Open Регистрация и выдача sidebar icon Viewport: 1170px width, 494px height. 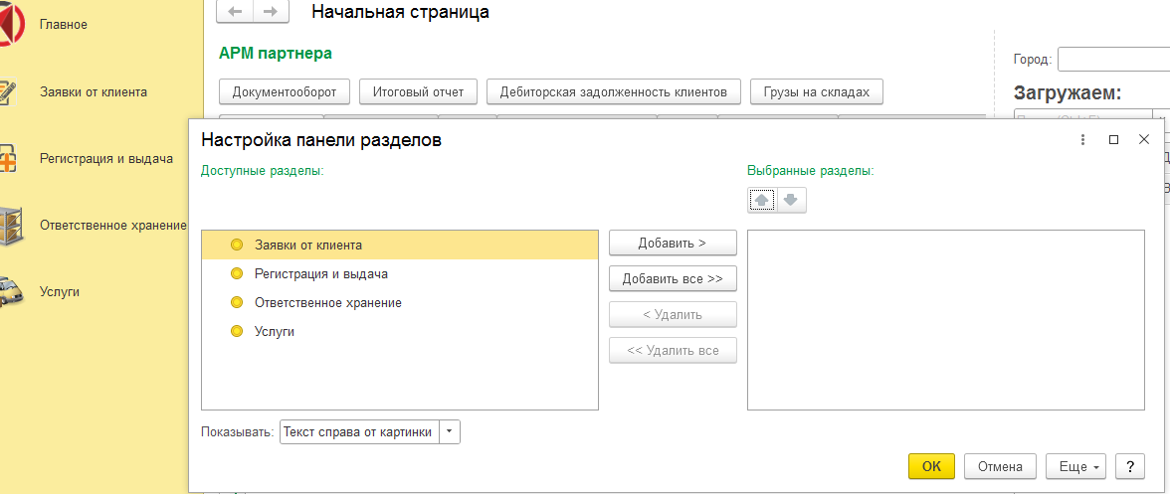[8, 159]
